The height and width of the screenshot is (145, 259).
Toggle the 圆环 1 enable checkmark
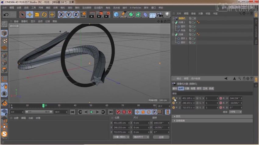(x=195, y=39)
